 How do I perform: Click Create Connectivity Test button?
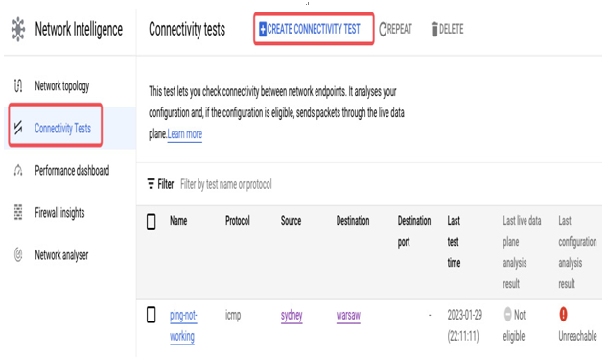tap(314, 29)
